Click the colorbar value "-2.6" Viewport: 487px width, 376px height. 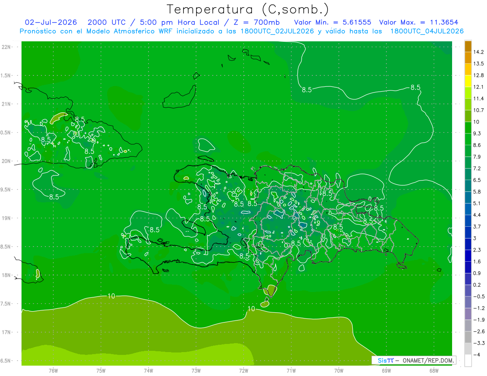(479, 331)
